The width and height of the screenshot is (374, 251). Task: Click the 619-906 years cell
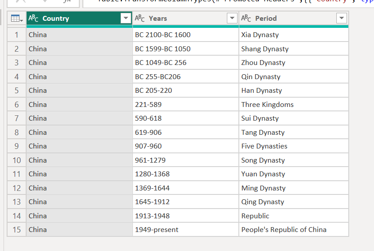[186, 132]
